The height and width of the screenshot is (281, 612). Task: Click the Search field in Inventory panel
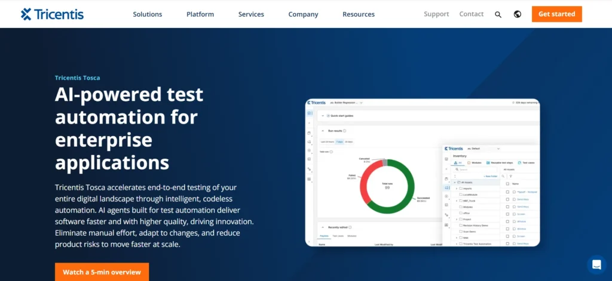point(475,169)
